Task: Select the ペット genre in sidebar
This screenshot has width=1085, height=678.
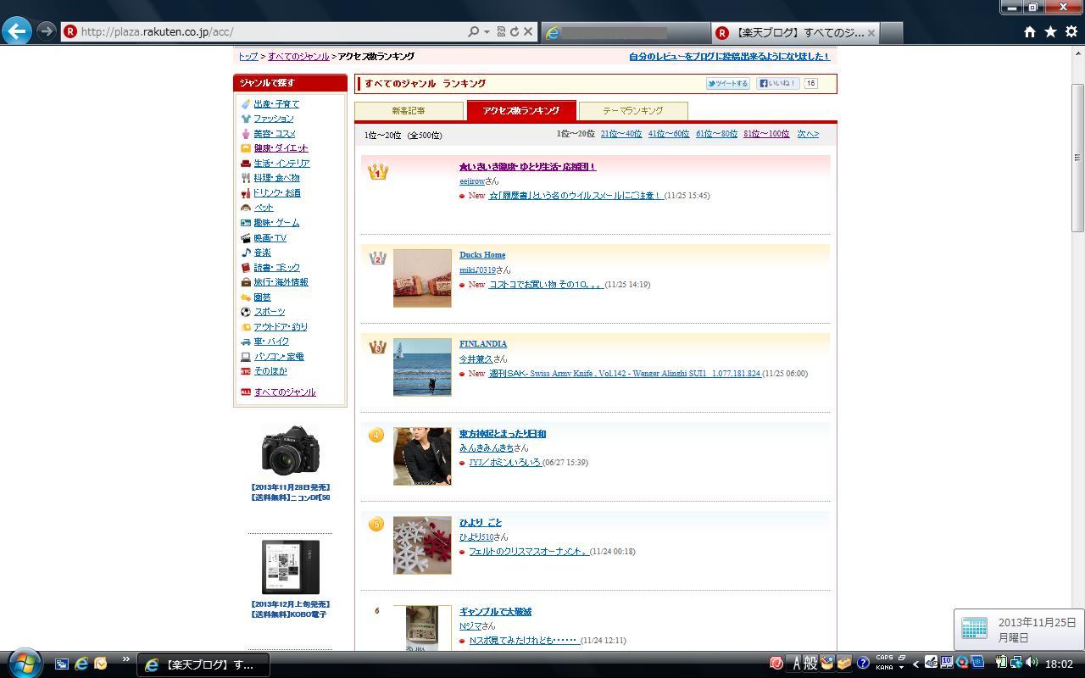Action: pos(264,208)
